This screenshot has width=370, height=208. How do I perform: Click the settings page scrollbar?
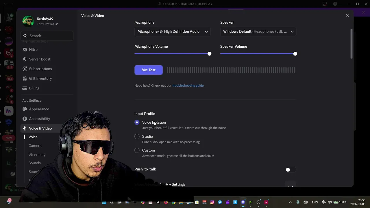[351, 43]
